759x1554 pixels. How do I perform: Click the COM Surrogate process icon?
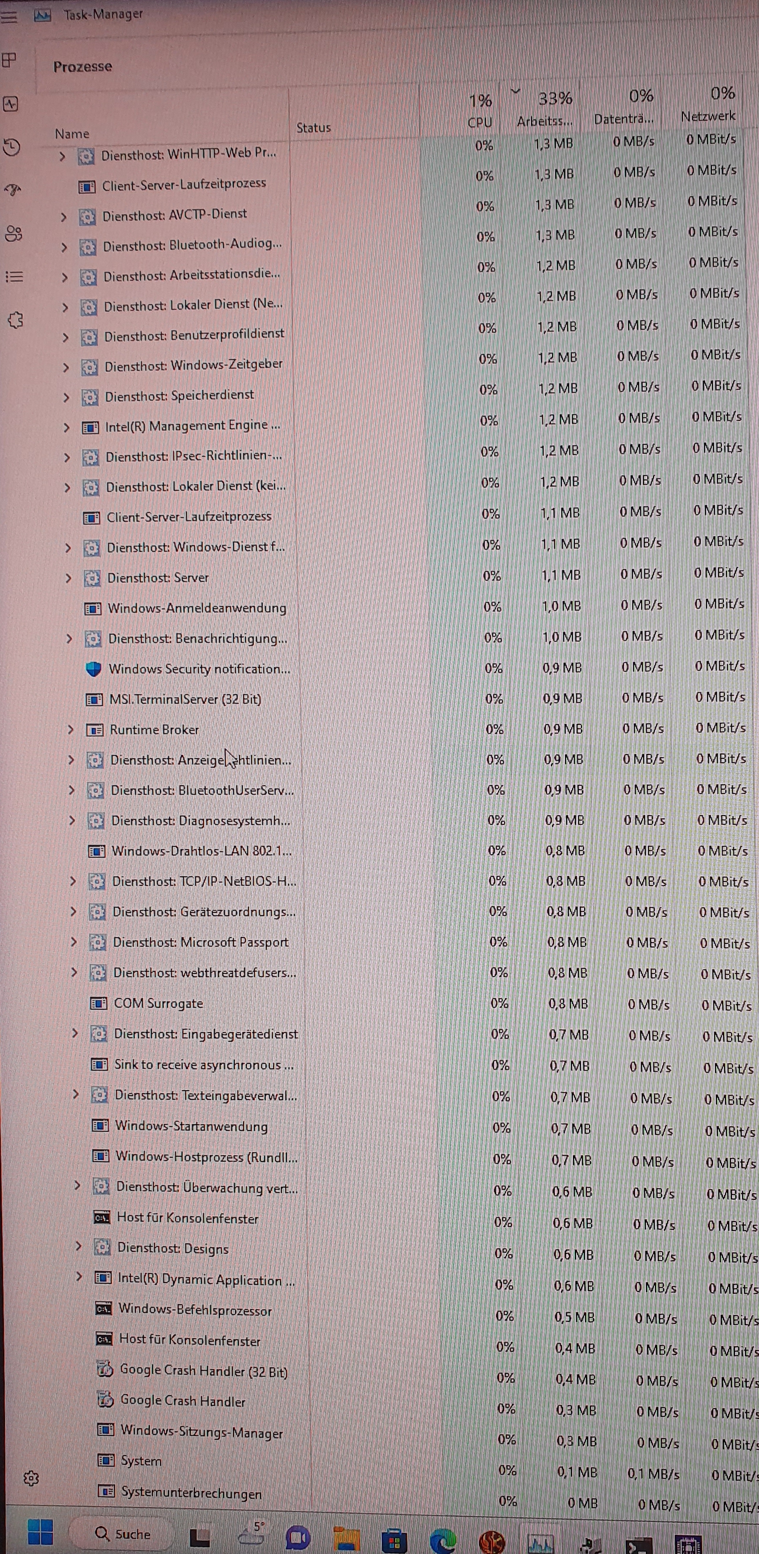point(98,1003)
